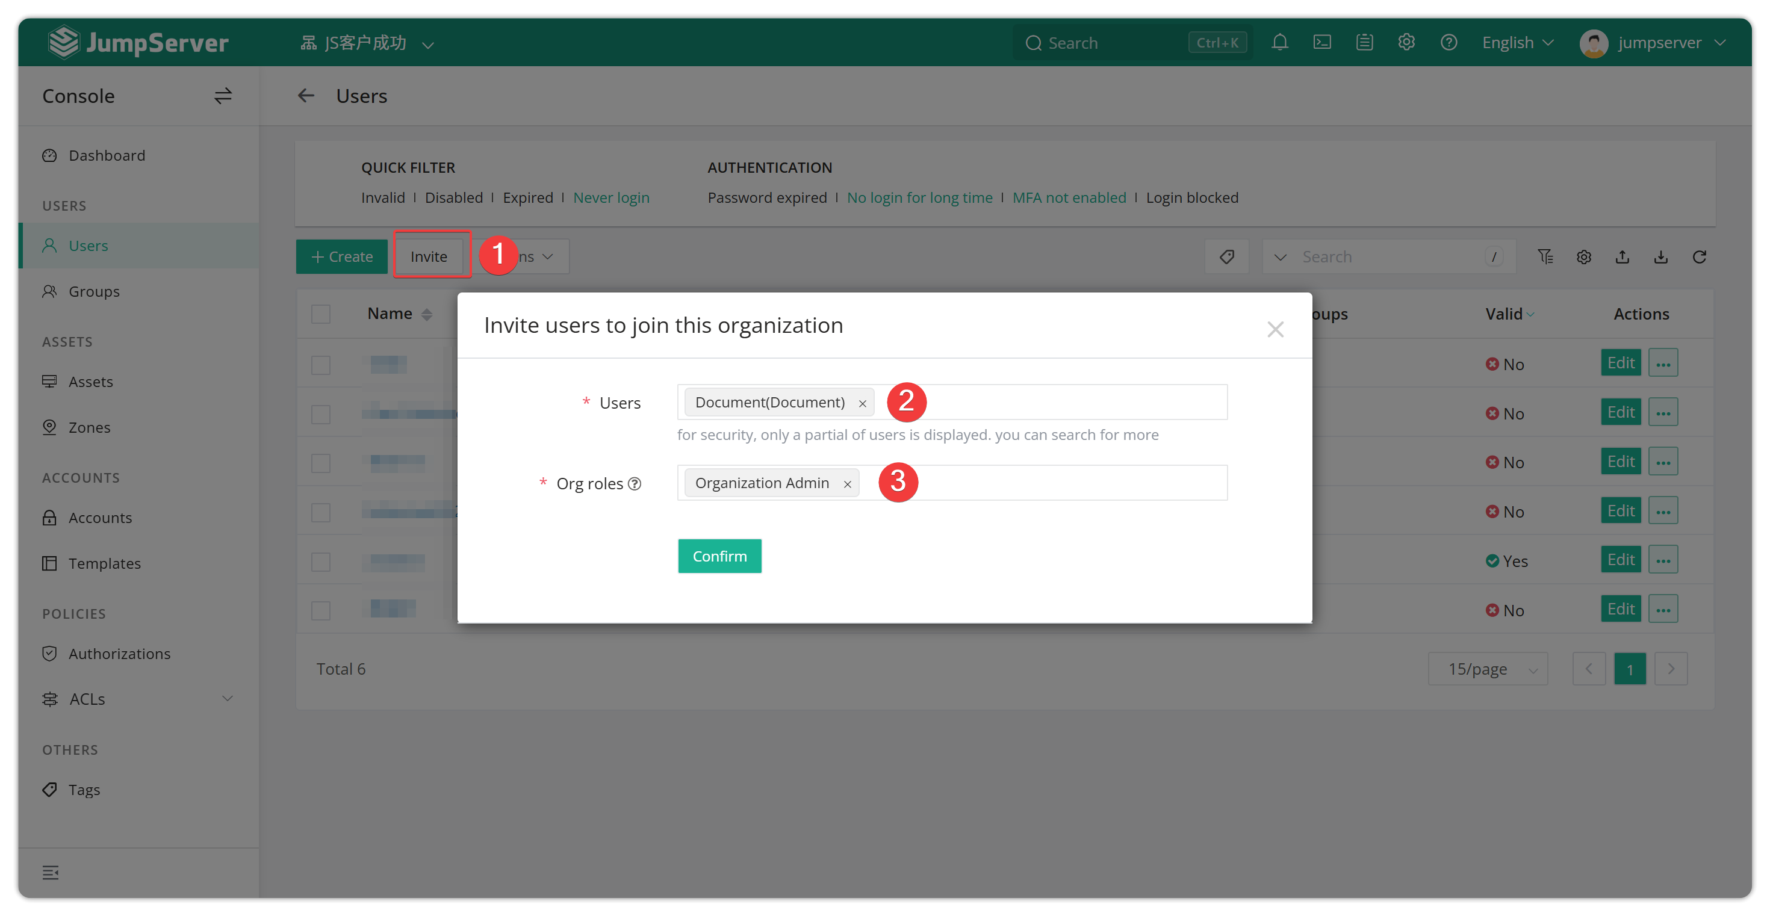Remove Document(Document) from Users field

(x=862, y=404)
